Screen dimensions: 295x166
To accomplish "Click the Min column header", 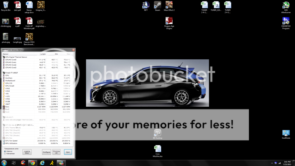I will click(52, 54).
